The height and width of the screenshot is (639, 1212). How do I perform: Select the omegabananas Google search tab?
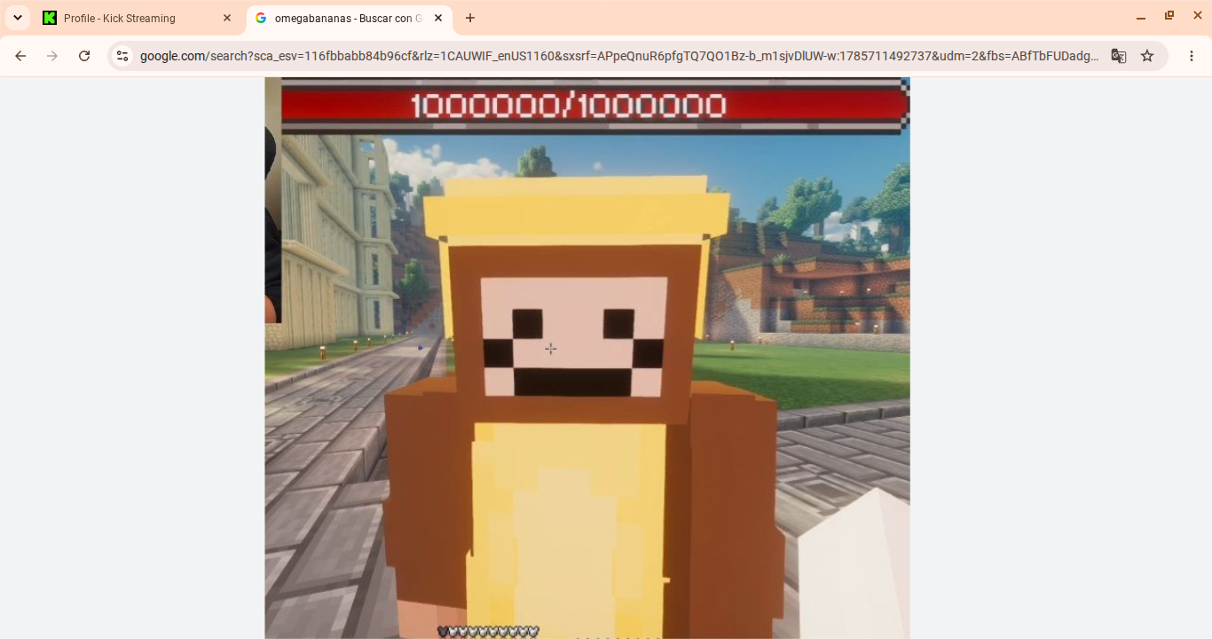click(350, 18)
